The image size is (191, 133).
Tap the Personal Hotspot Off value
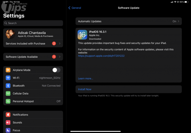59,101
